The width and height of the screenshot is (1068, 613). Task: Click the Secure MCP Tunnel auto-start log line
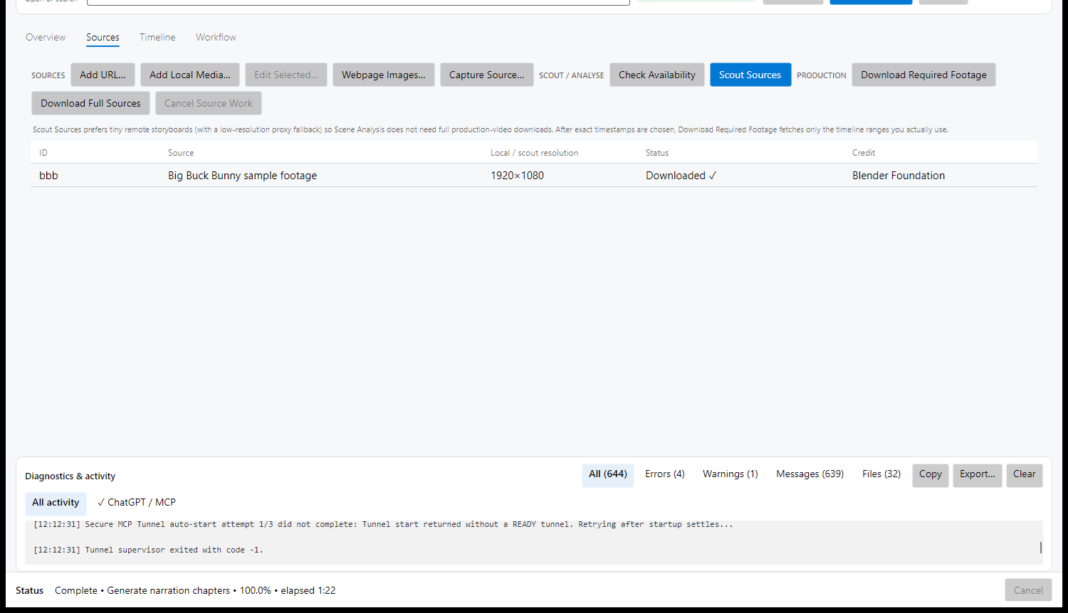(x=383, y=524)
